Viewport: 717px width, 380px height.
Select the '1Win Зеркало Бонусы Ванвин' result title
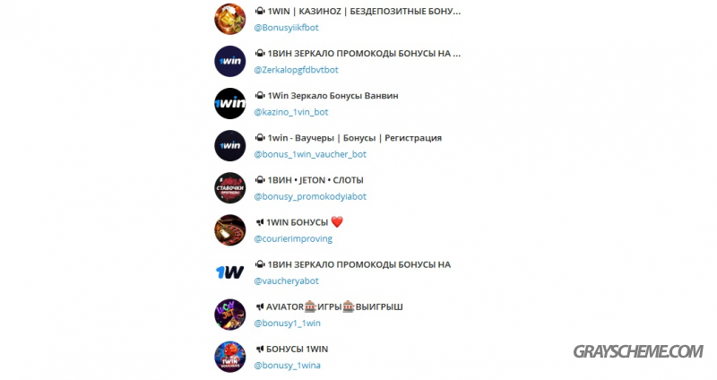(333, 96)
